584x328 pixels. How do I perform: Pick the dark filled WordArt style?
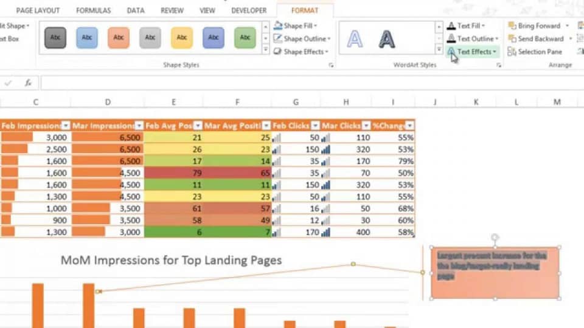[x=387, y=39]
